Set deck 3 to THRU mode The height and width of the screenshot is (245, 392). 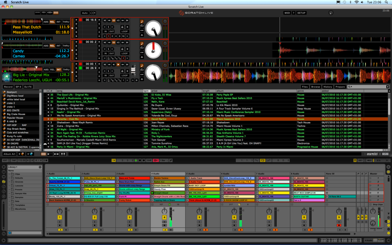click(x=66, y=70)
